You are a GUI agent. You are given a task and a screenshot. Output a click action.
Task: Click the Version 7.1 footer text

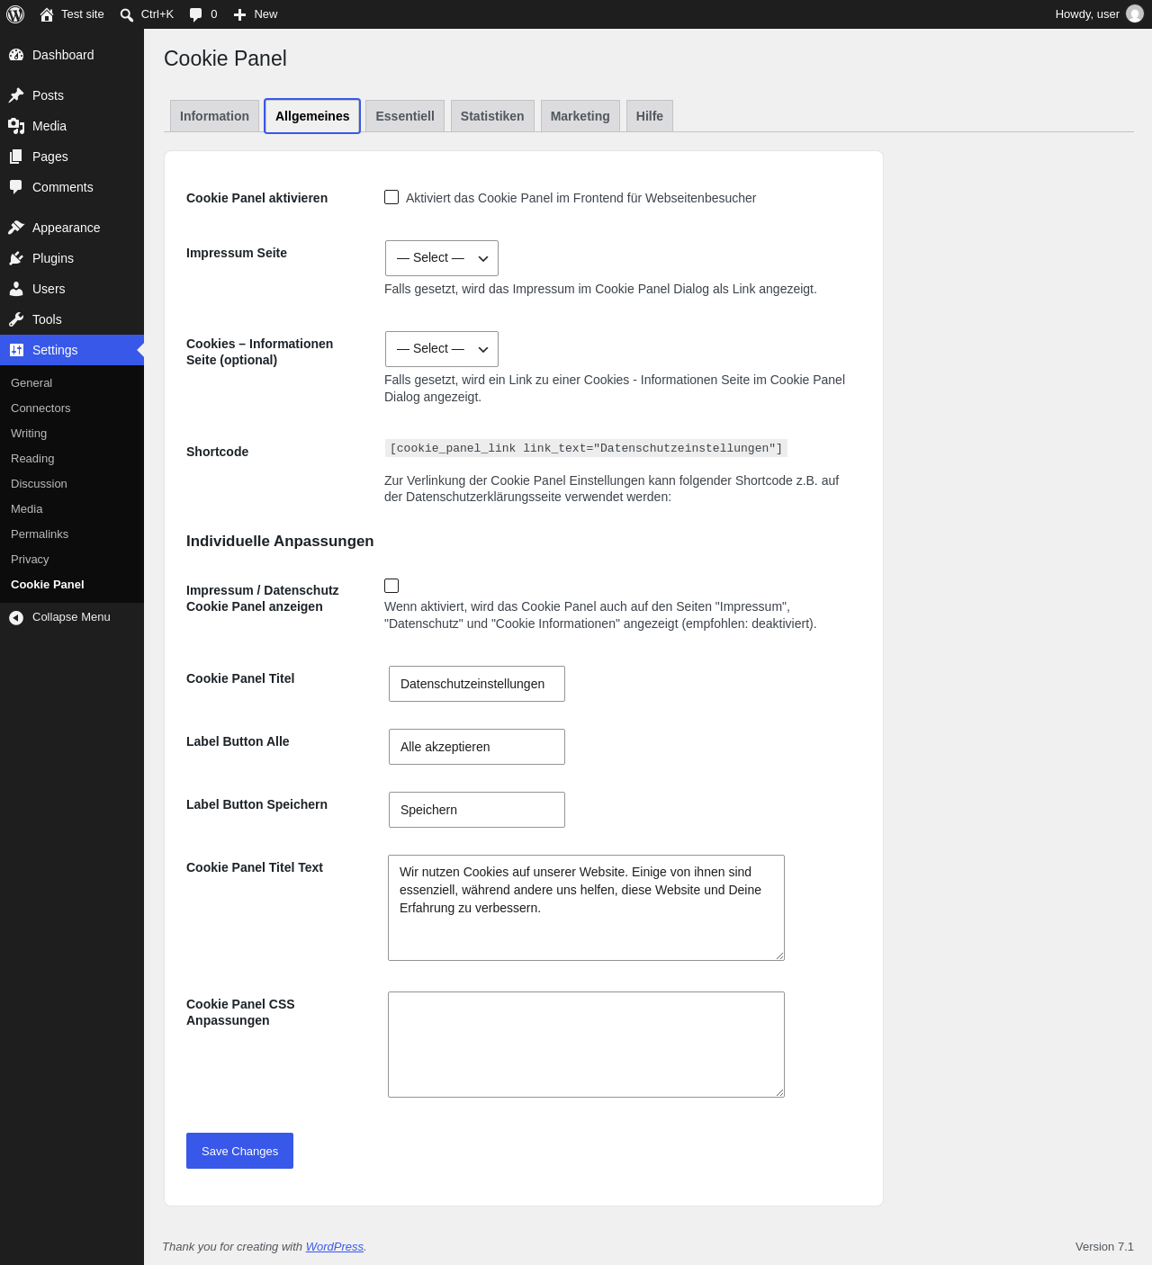click(x=1104, y=1246)
